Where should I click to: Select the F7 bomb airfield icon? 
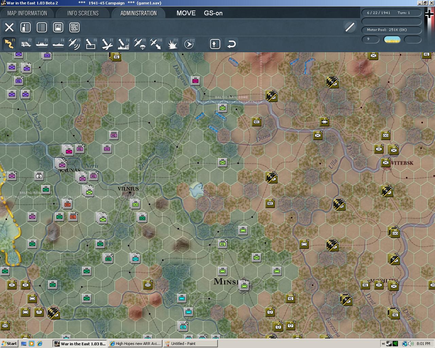107,44
